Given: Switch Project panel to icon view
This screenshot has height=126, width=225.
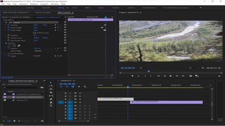Looking at the screenshot, I should tap(14, 121).
